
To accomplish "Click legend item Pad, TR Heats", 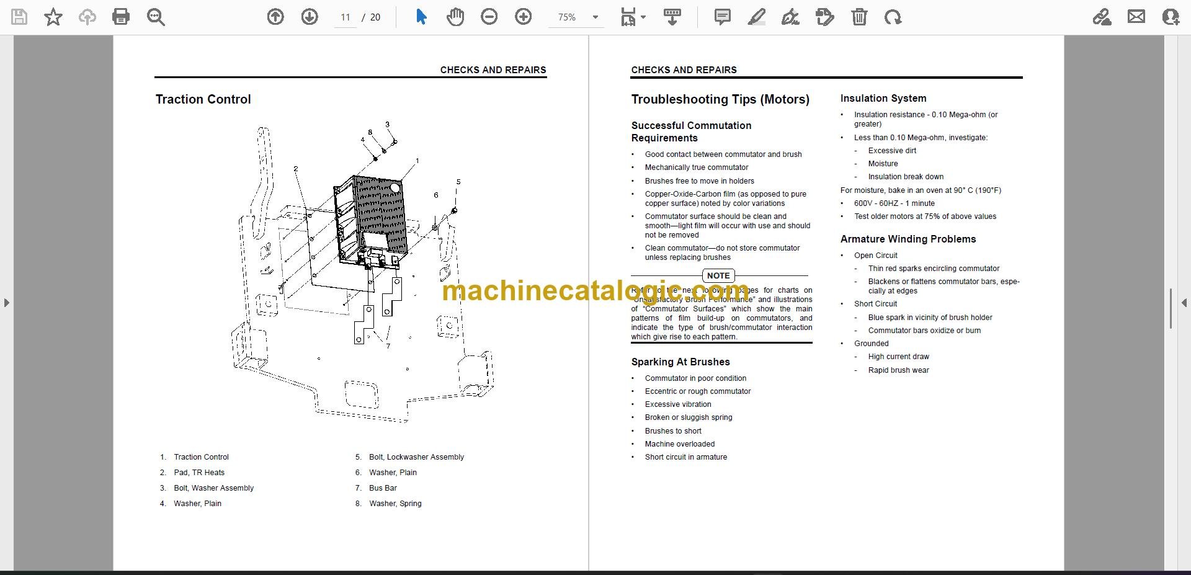I will click(x=199, y=473).
